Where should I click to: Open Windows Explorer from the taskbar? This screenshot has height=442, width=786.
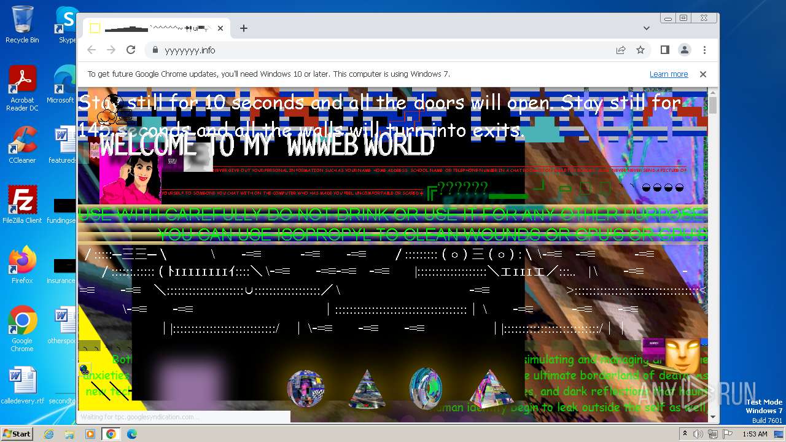[x=69, y=434]
